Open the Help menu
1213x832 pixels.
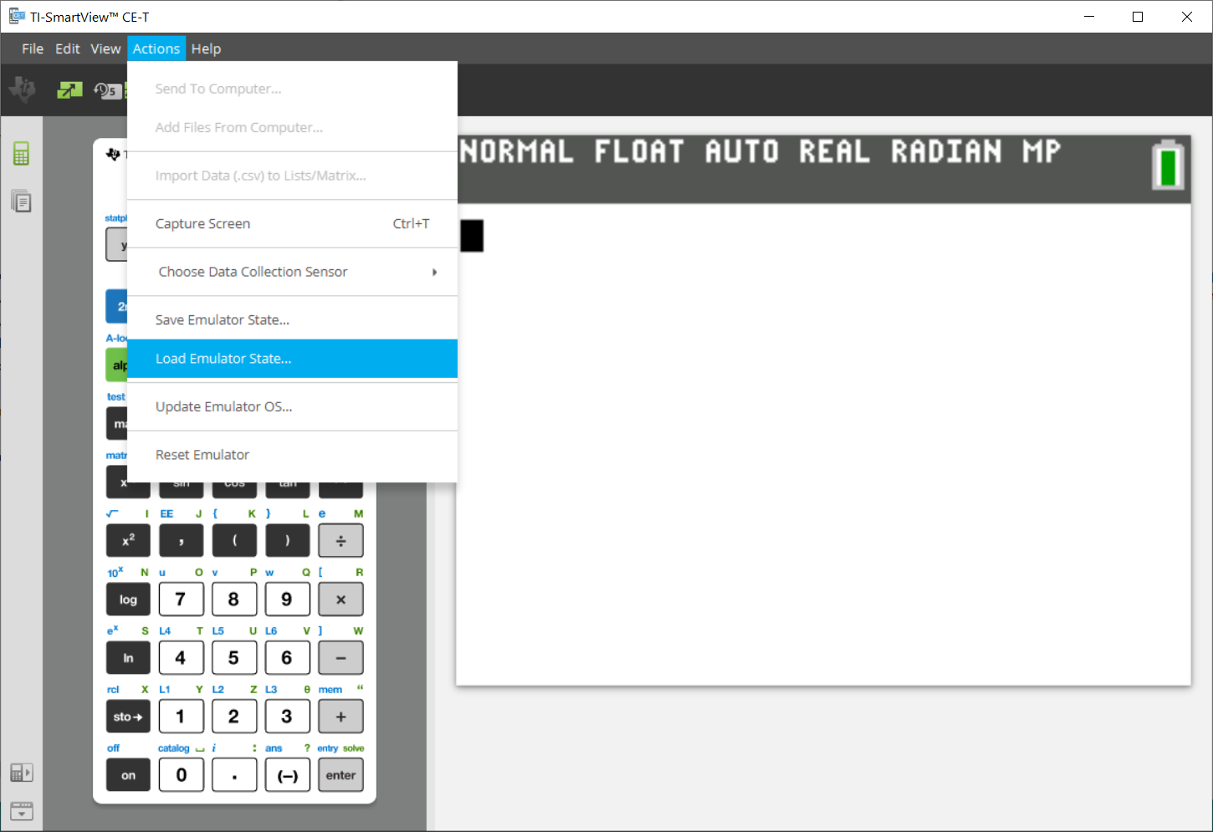pos(206,48)
